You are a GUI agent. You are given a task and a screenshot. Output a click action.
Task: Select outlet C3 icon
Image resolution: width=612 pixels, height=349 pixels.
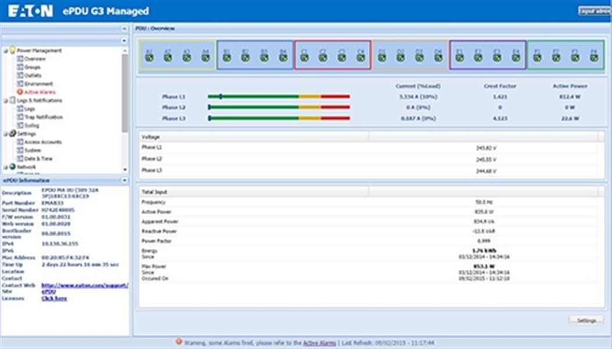[x=342, y=58]
